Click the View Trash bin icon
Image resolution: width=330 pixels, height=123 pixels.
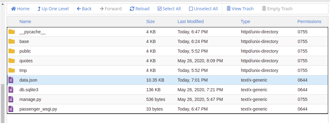229,8
